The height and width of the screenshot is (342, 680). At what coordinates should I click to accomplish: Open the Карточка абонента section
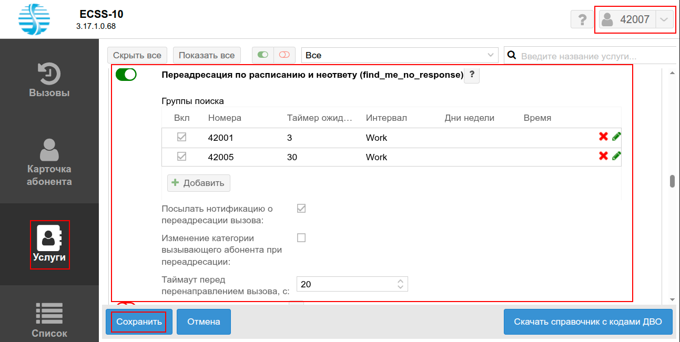click(49, 162)
